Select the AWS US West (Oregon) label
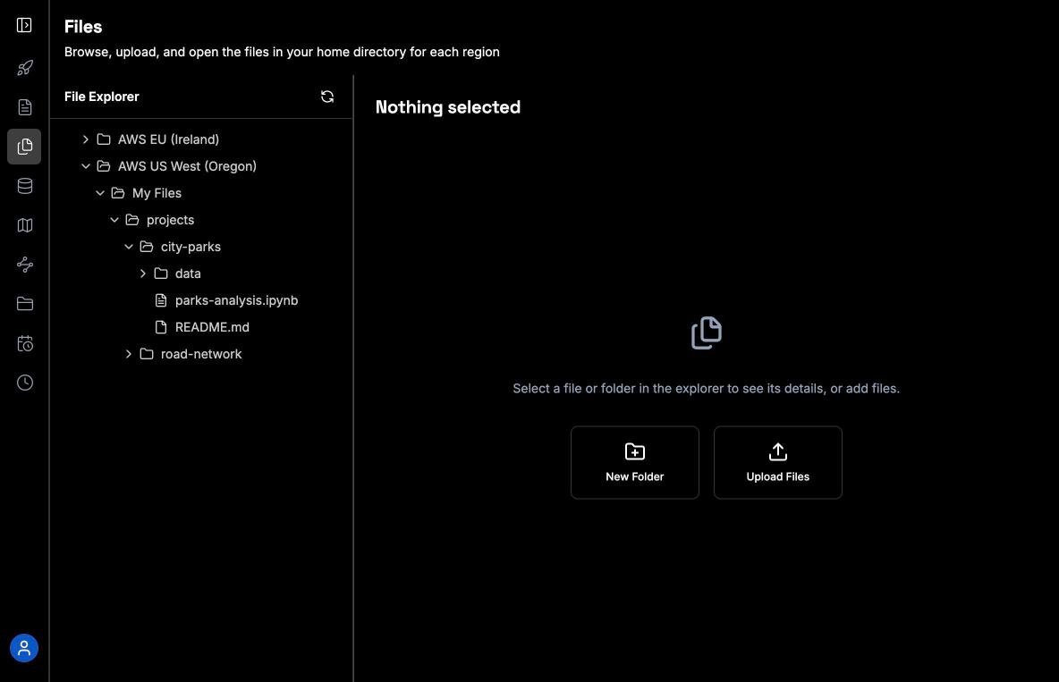 tap(187, 166)
